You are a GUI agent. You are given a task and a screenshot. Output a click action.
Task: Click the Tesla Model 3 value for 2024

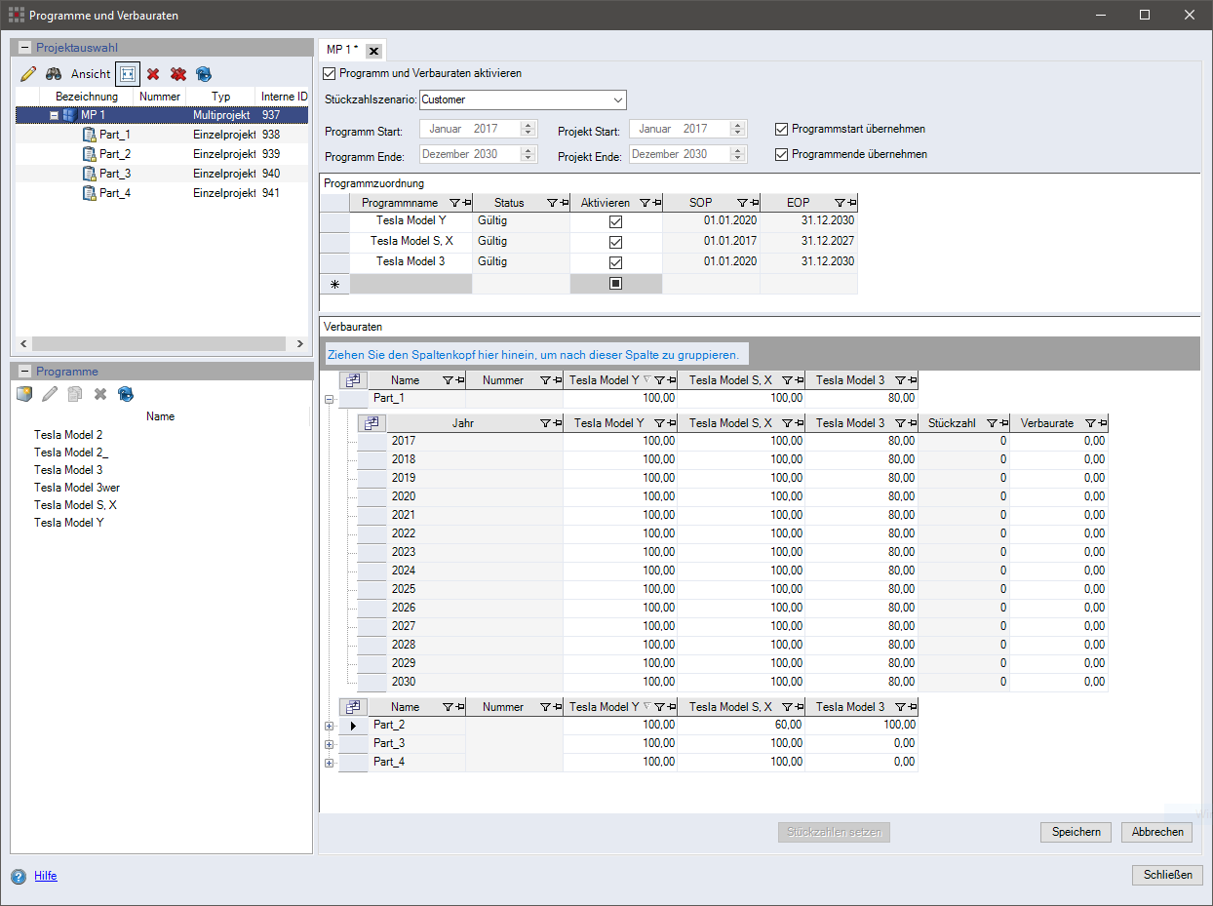[x=862, y=571]
